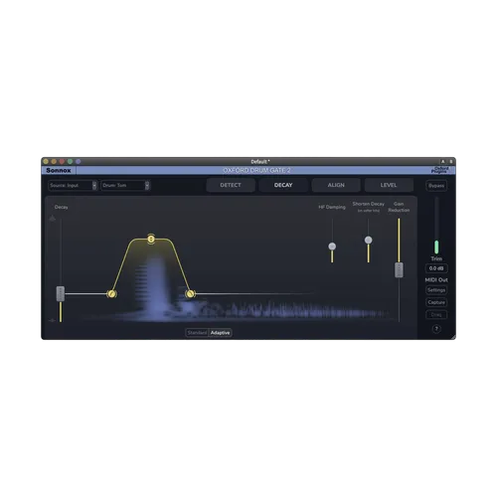Open MIDI Out Settings
497x497 pixels.
(x=436, y=290)
